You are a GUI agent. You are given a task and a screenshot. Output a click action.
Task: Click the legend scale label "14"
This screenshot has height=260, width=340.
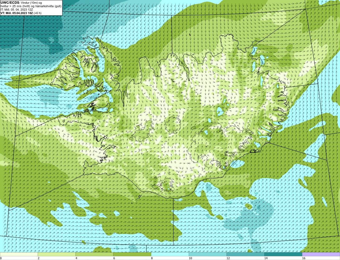(x=266, y=258)
